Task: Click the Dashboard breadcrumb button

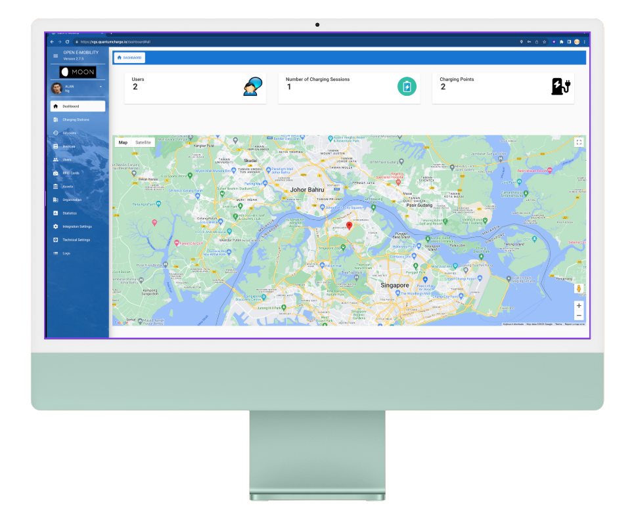Action: point(129,58)
